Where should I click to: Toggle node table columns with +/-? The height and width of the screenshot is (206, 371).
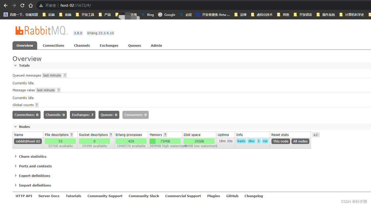316,135
